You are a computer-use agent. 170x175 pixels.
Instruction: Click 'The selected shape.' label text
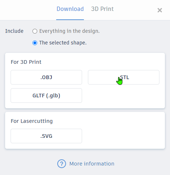tap(63, 43)
